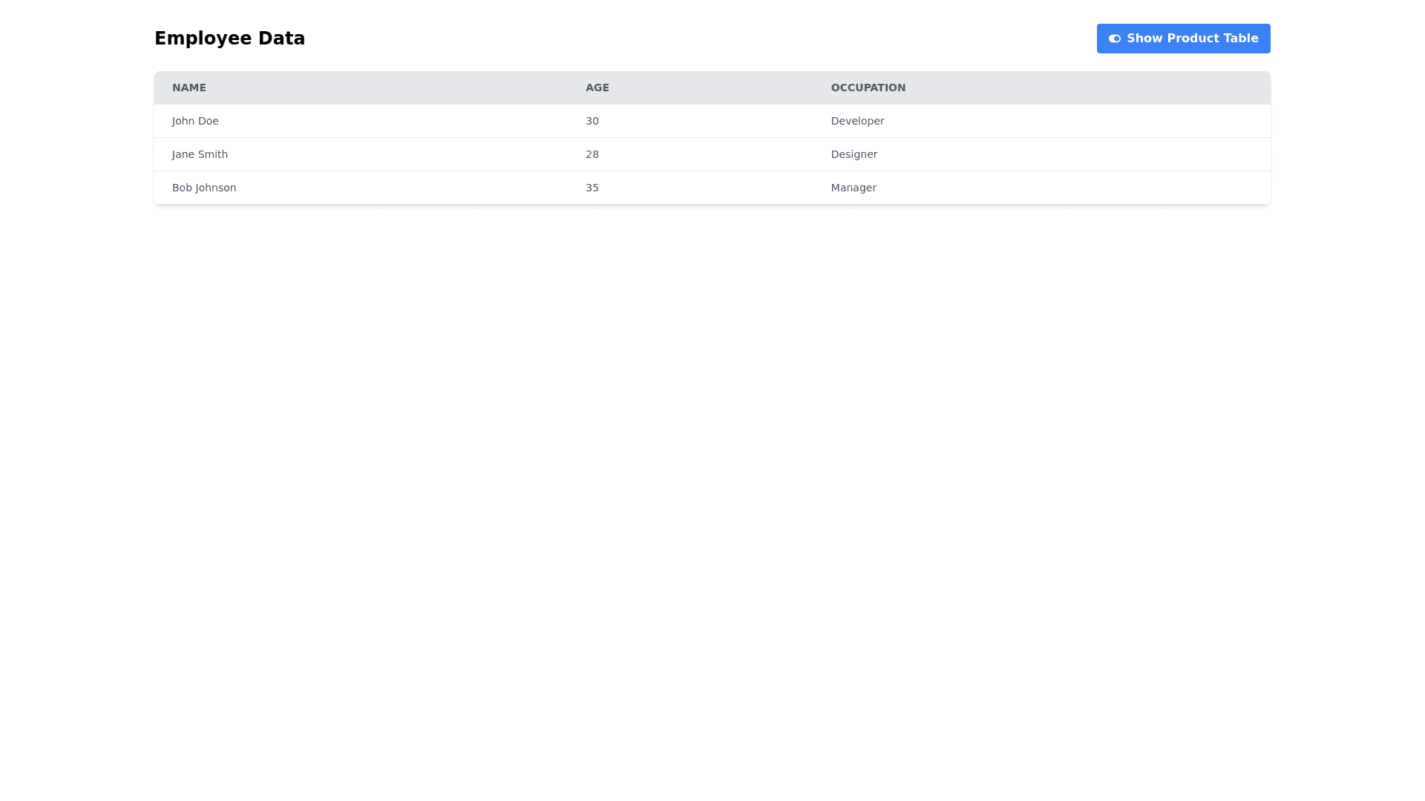
Task: Click the name Bob Johnson in the table
Action: pos(203,188)
